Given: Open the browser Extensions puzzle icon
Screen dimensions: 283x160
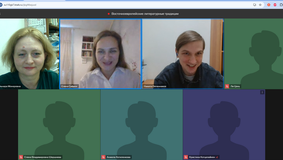Looking at the screenshot, I should tap(281, 5).
